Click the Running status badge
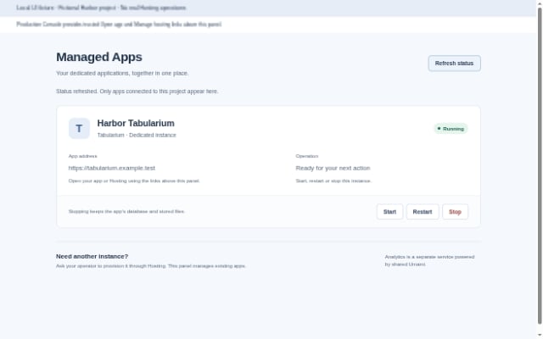This screenshot has width=543, height=339. 451,129
